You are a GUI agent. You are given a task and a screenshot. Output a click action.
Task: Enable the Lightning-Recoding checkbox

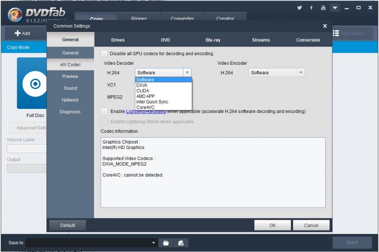(105, 111)
